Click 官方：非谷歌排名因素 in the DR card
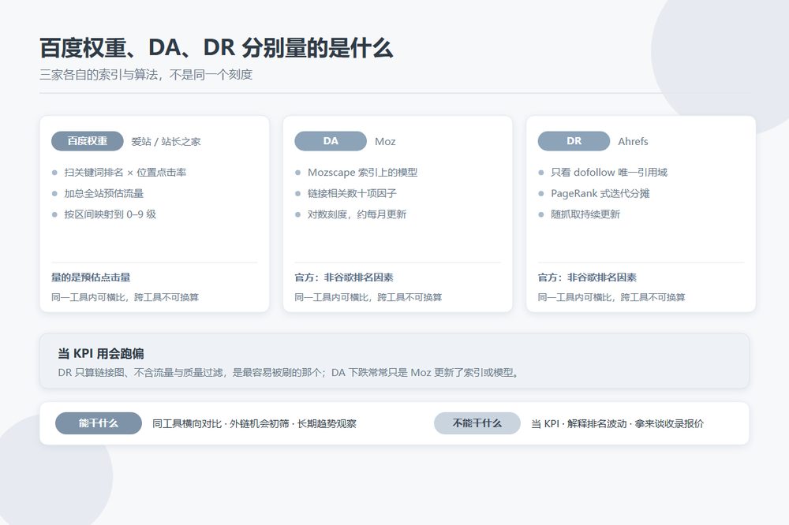 [587, 277]
